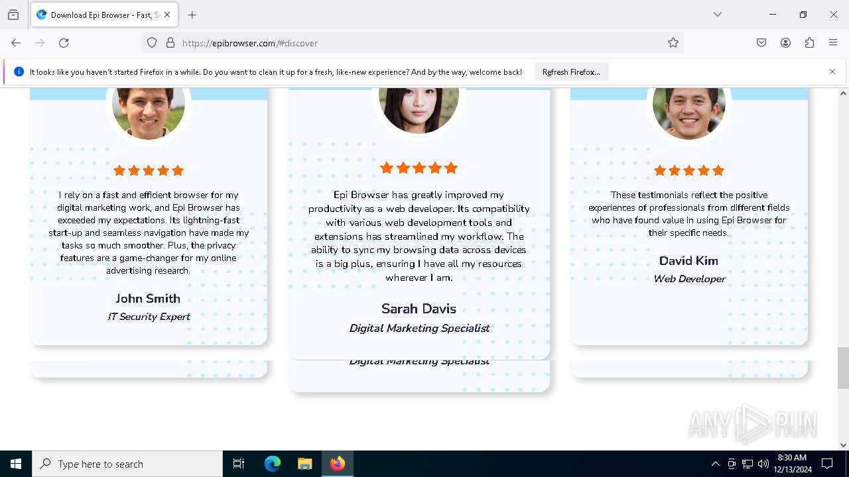
Task: Select the name David Kim
Action: tap(688, 260)
